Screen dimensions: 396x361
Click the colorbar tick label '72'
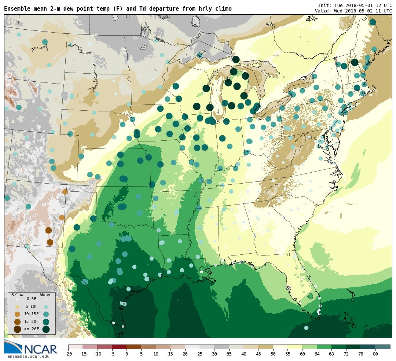click(346, 354)
